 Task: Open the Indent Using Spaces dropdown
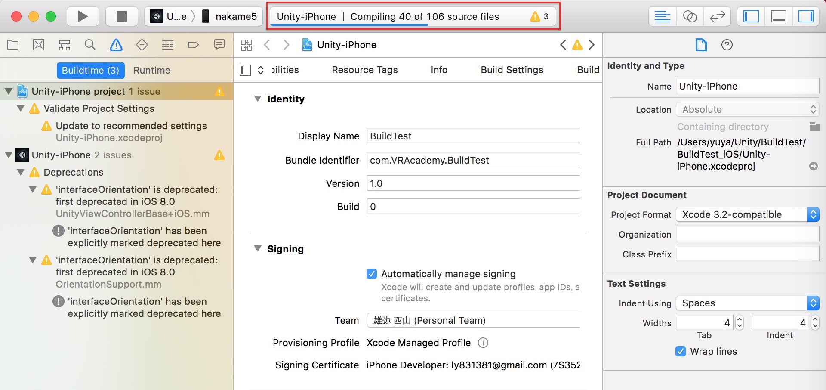747,303
